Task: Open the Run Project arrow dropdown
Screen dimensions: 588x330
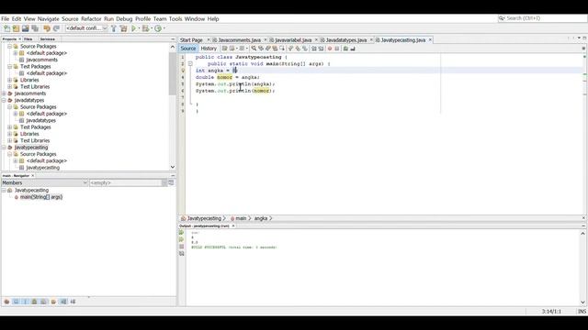Action: tap(139, 28)
